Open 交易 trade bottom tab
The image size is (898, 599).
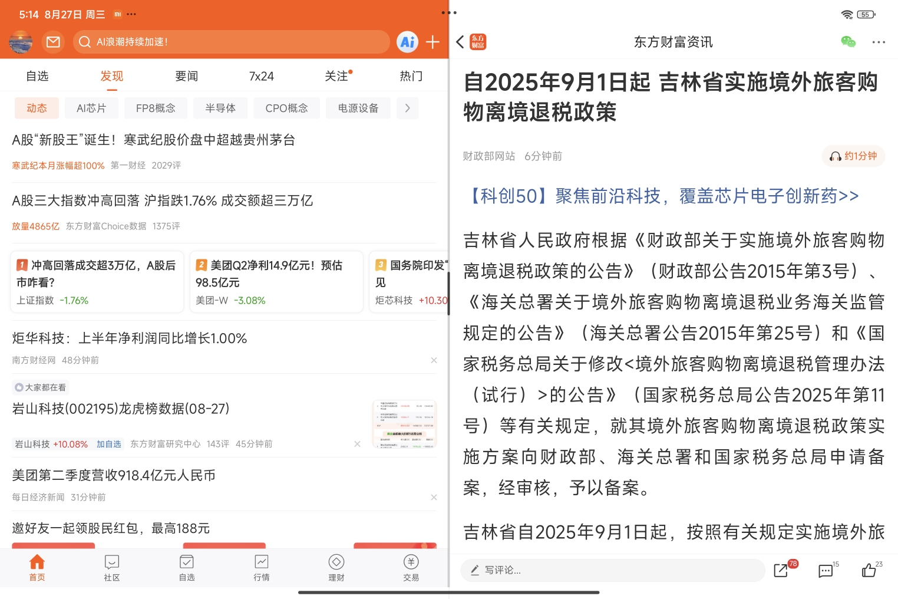click(x=411, y=568)
